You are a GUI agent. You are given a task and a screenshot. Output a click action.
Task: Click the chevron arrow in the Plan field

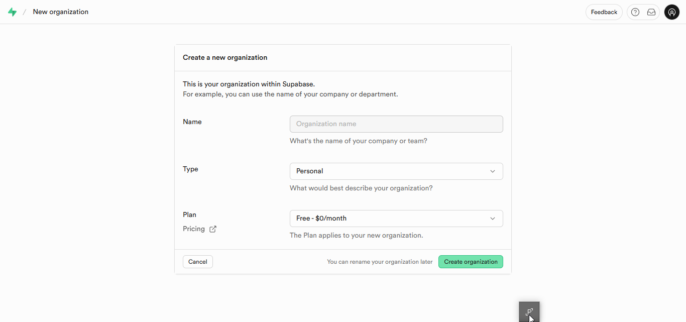[493, 219]
